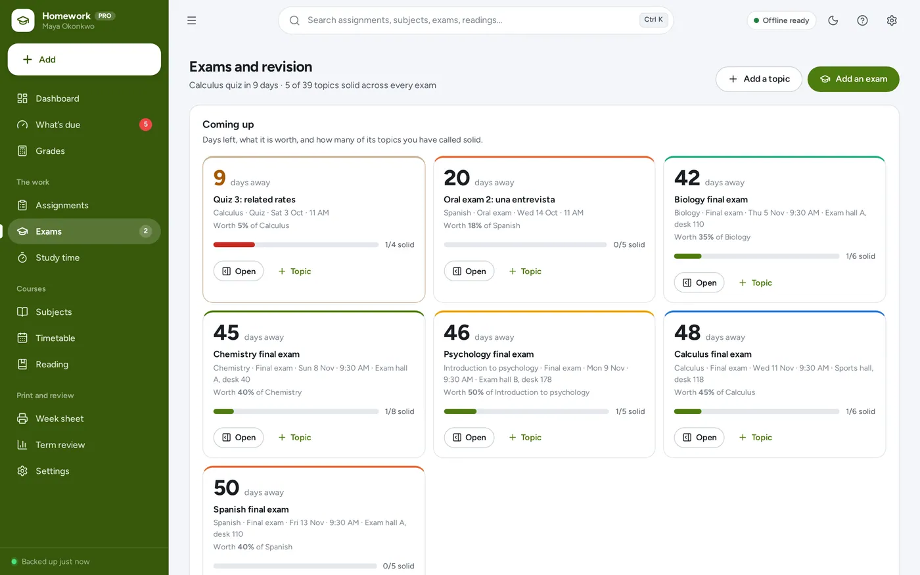Click the Week sheet printer icon
Screen dimensions: 920x575
[22, 419]
